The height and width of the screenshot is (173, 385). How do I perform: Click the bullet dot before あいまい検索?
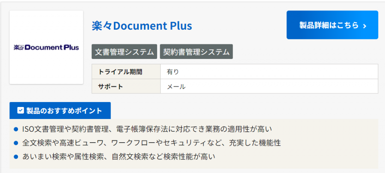[16, 156]
